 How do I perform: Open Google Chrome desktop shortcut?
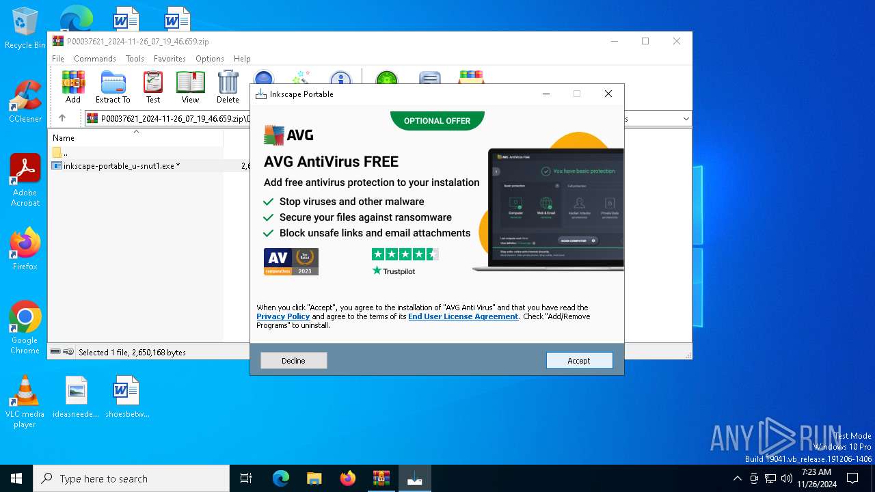pyautogui.click(x=25, y=328)
